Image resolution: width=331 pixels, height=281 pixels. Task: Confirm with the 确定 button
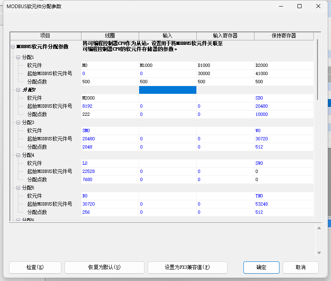(x=261, y=268)
